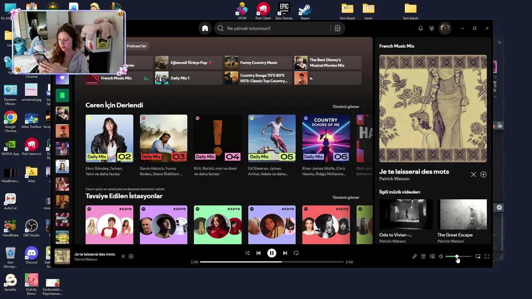Open Daily Mix 1 shortcut tile

[x=189, y=78]
